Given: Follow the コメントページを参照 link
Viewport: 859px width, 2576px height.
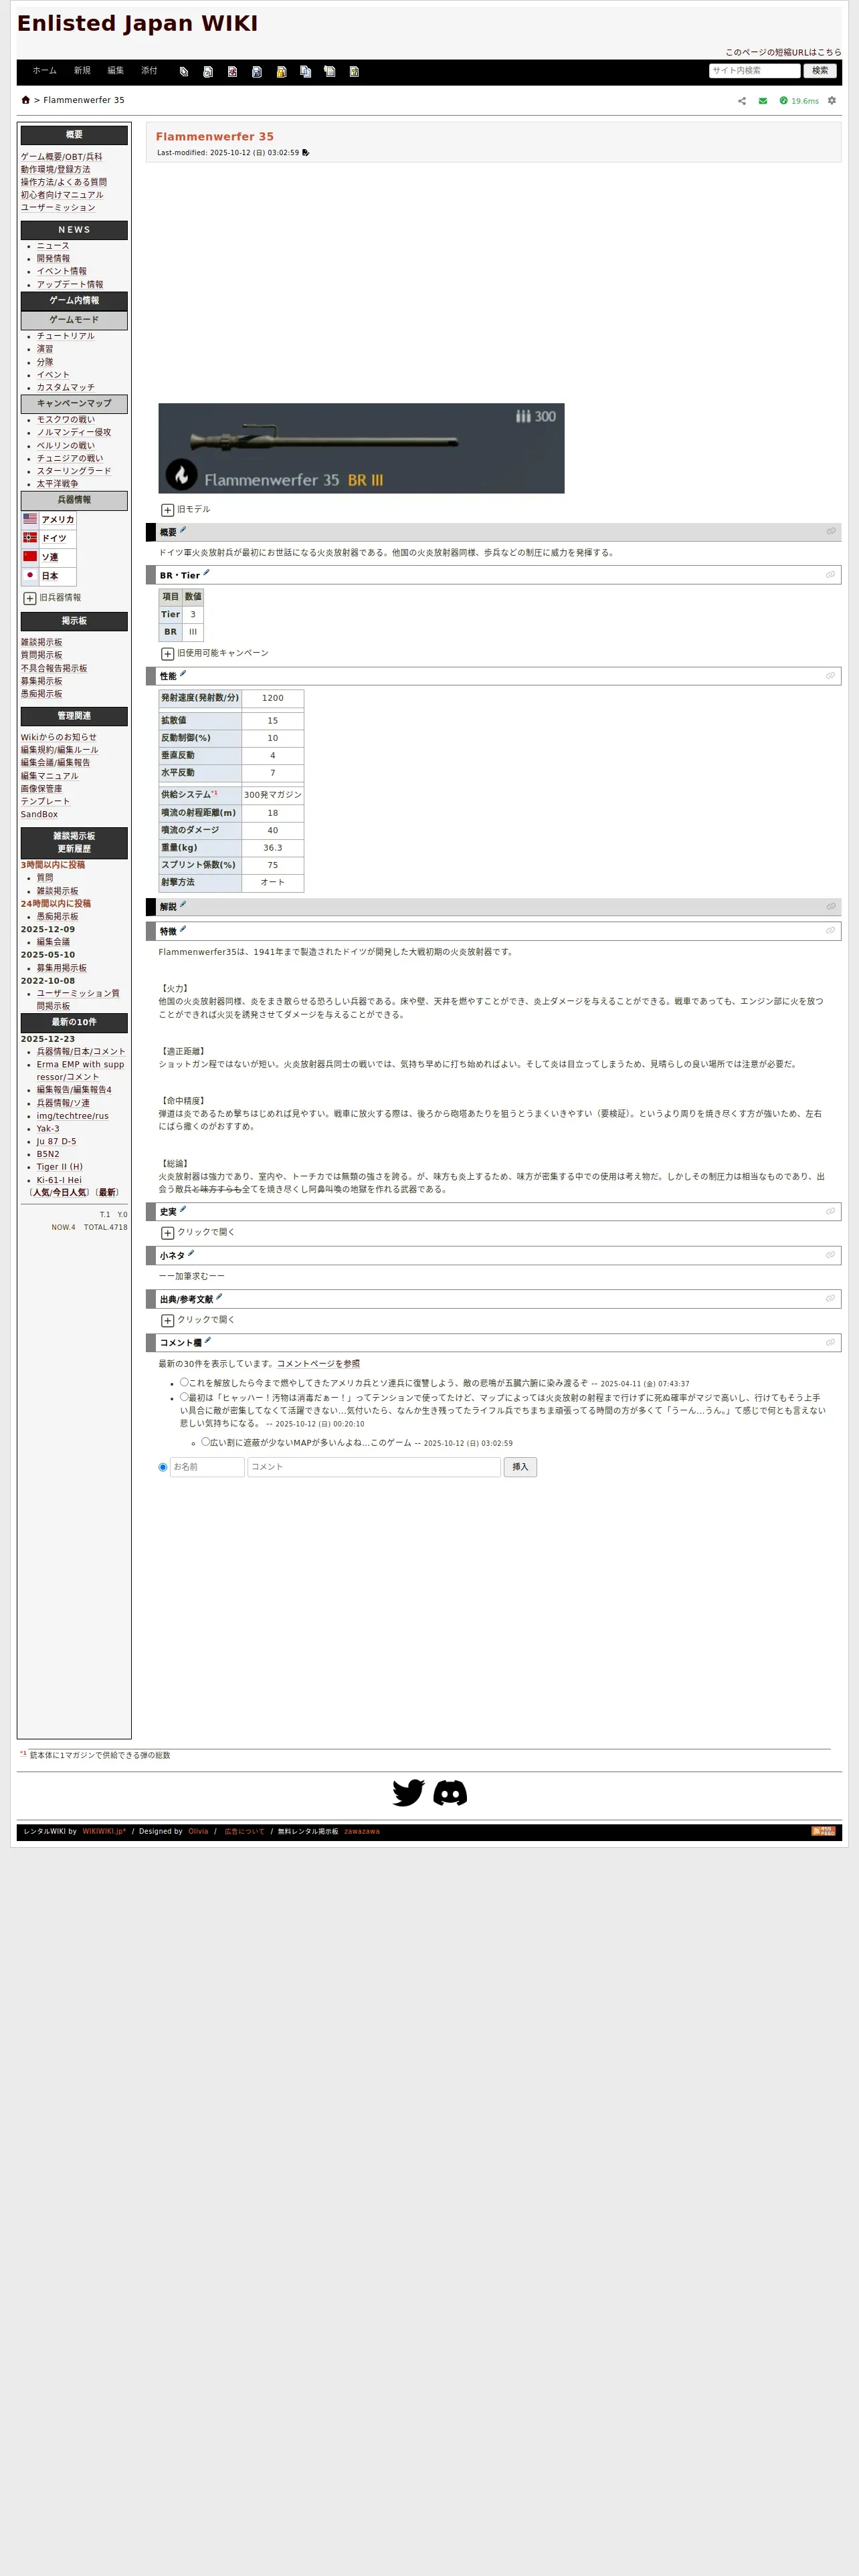Looking at the screenshot, I should click(318, 1364).
